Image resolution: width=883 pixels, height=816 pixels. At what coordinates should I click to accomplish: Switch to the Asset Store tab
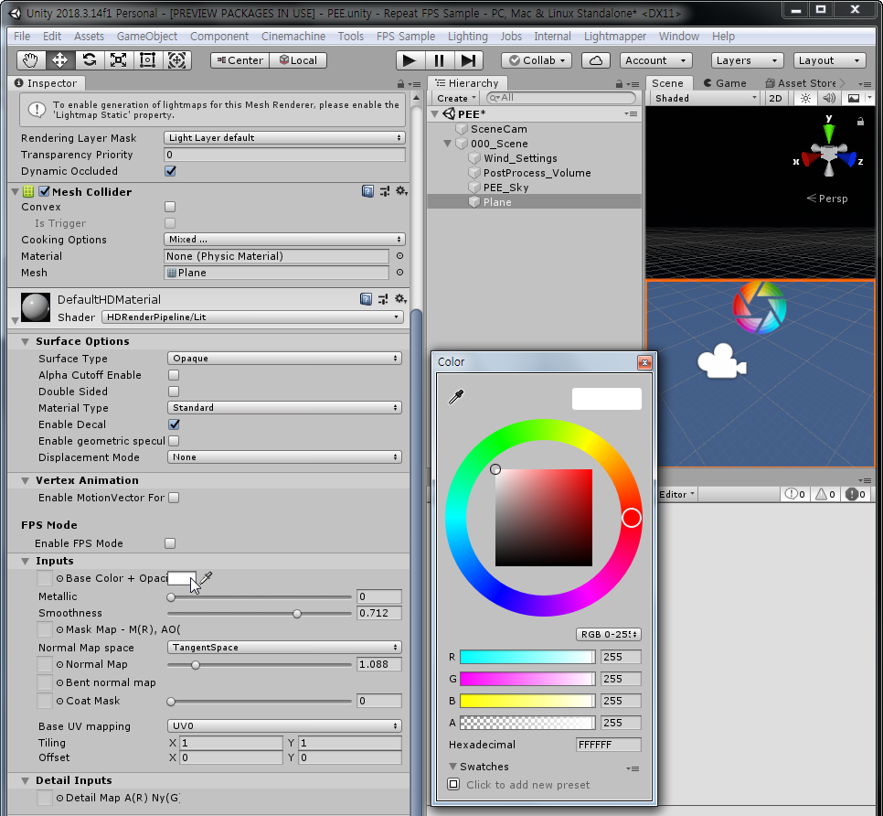800,83
